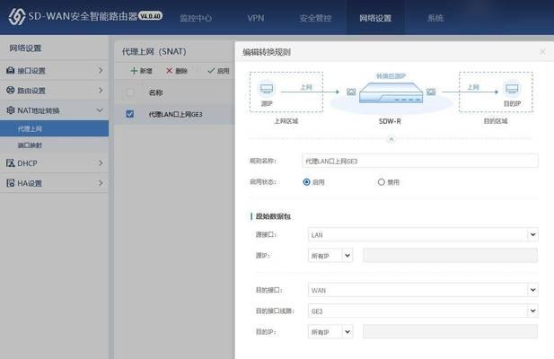Open the destination interface WAN dropdown
This screenshot has width=554, height=359.
pos(422,290)
